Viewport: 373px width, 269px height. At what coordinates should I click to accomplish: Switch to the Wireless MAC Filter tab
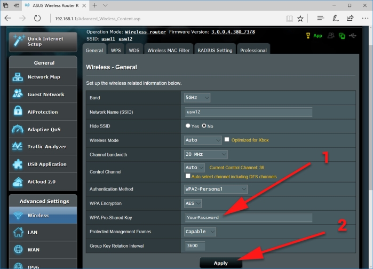(169, 50)
